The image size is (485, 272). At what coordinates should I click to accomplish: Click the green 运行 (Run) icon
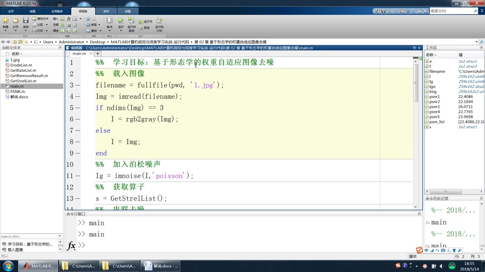coord(121,20)
